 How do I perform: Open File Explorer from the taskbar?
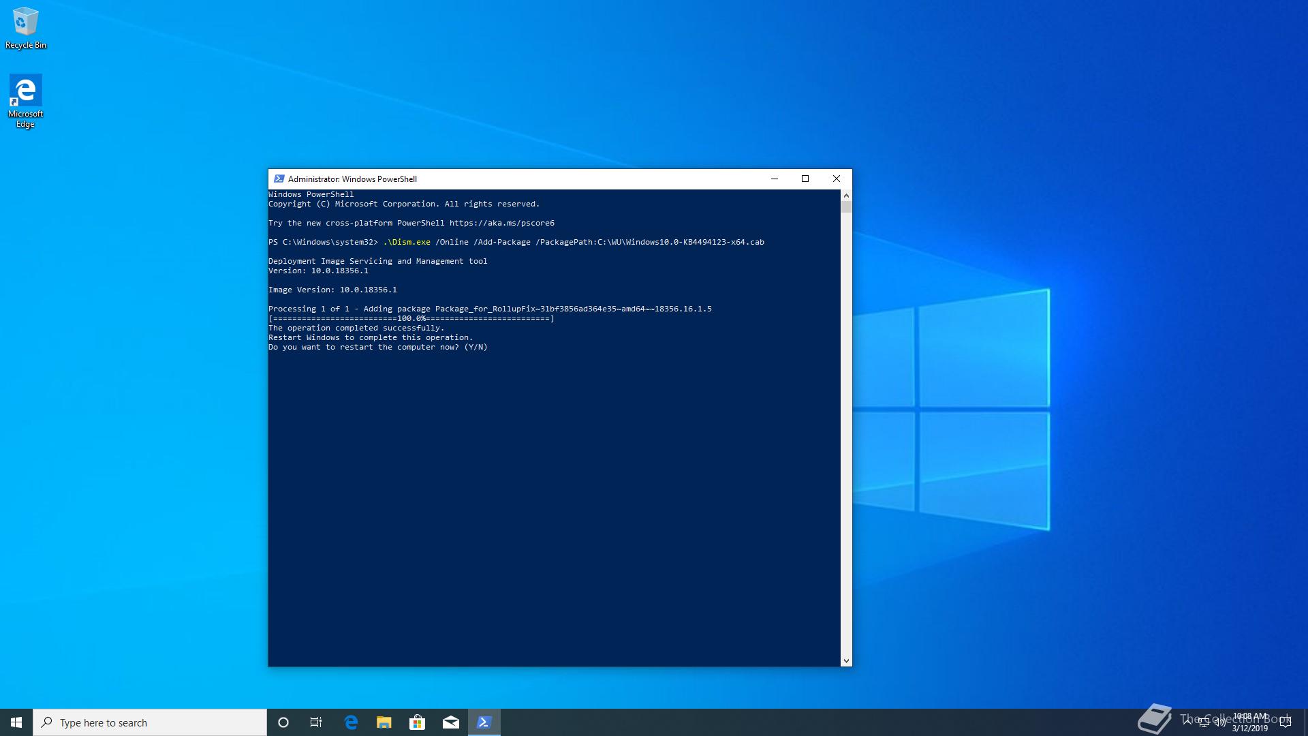click(384, 722)
